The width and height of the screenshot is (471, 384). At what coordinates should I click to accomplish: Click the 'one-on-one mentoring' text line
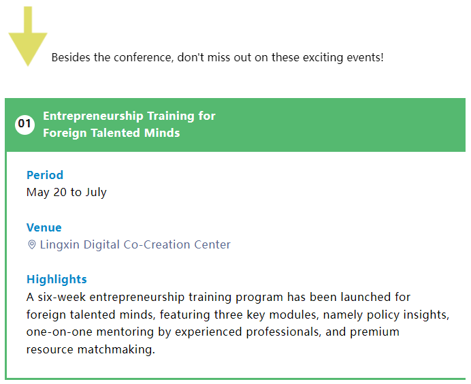212,332
